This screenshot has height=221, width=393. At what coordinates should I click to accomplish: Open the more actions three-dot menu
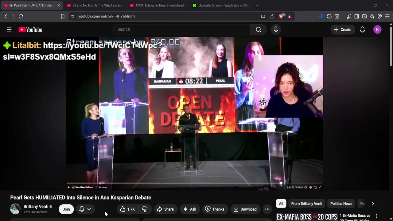(x=267, y=209)
